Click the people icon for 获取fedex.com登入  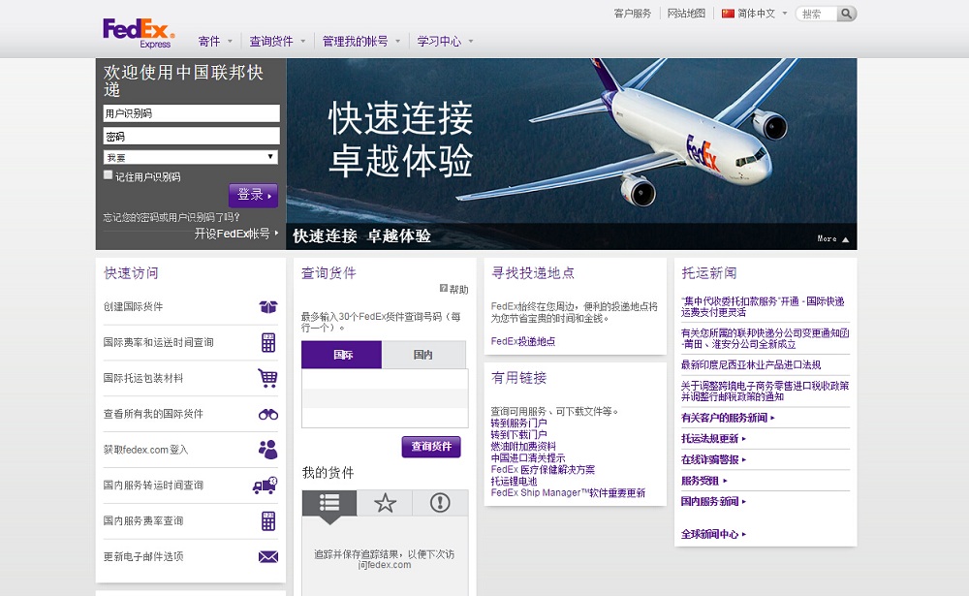tap(267, 450)
